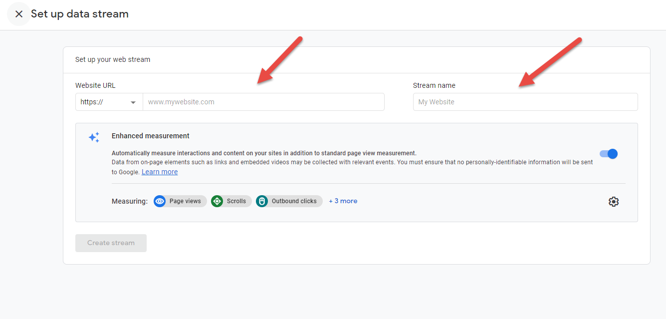Toggle off Enhanced measurement switch
The width and height of the screenshot is (666, 319).
(609, 154)
